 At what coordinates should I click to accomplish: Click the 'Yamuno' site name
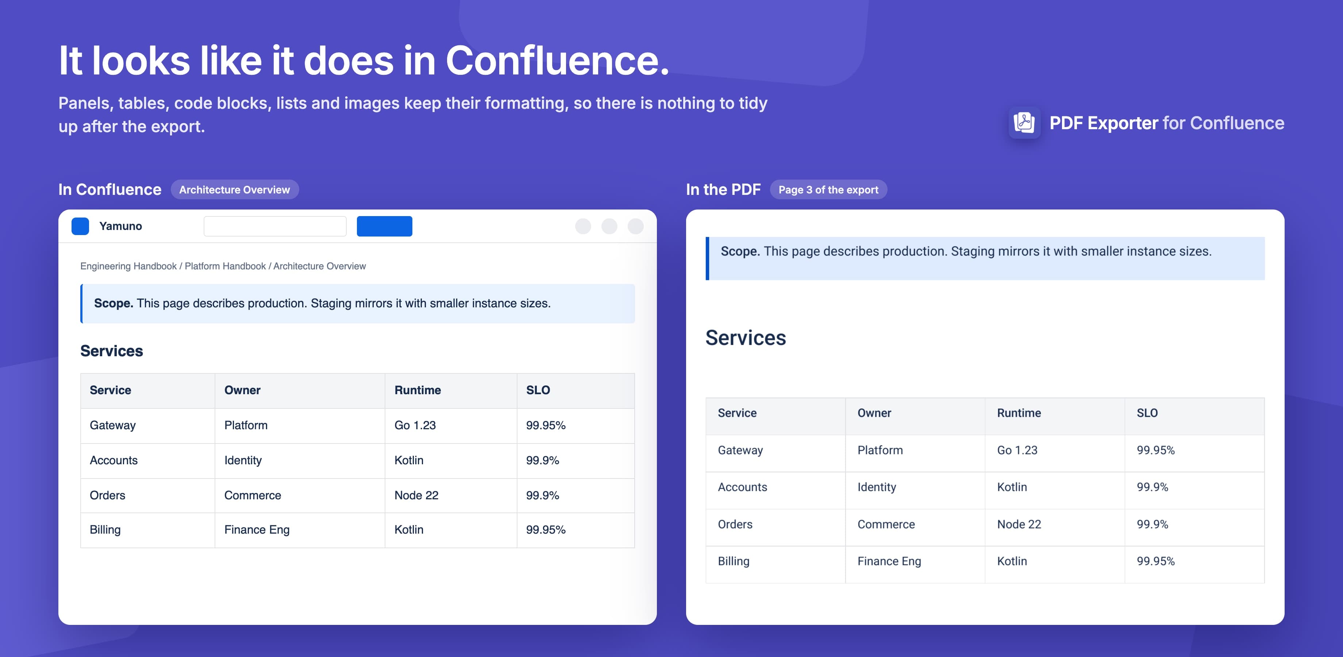tap(120, 226)
